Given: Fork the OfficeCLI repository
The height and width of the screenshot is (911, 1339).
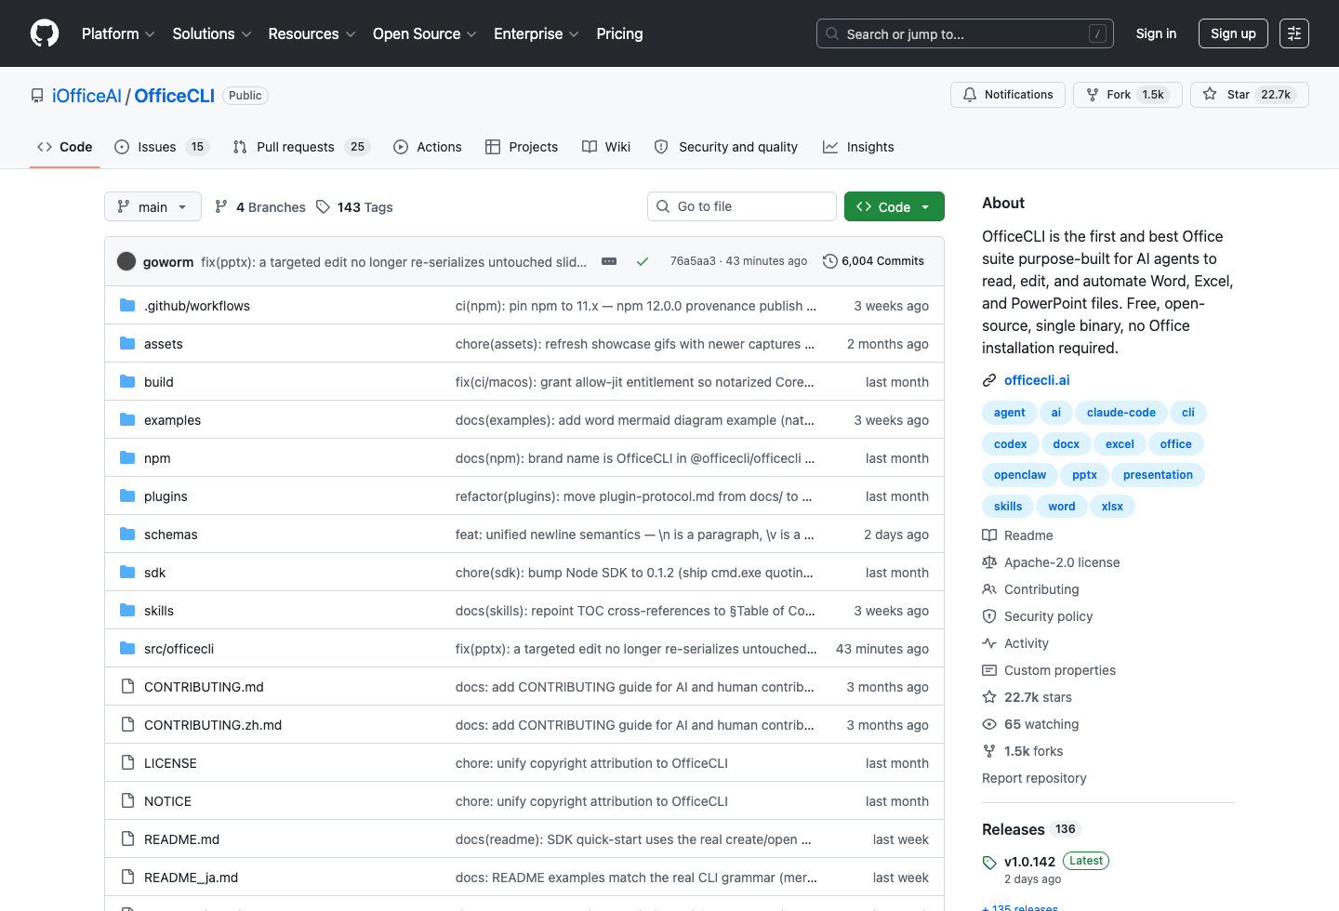Looking at the screenshot, I should point(1128,95).
